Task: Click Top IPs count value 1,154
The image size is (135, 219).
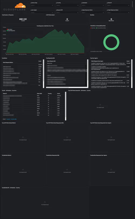Action: [x=58, y=115]
